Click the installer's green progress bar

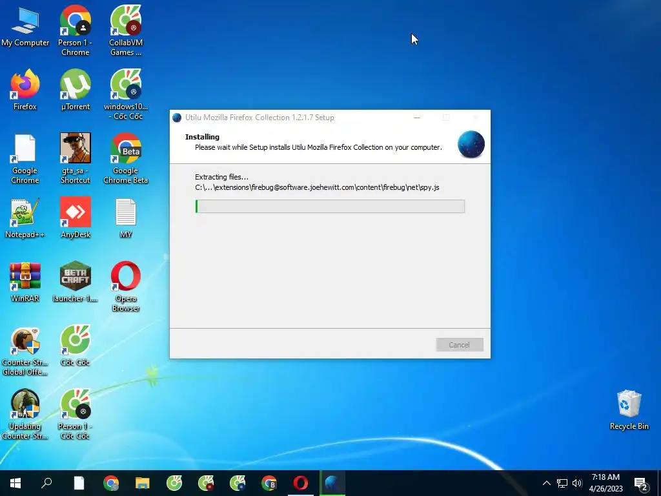click(330, 206)
